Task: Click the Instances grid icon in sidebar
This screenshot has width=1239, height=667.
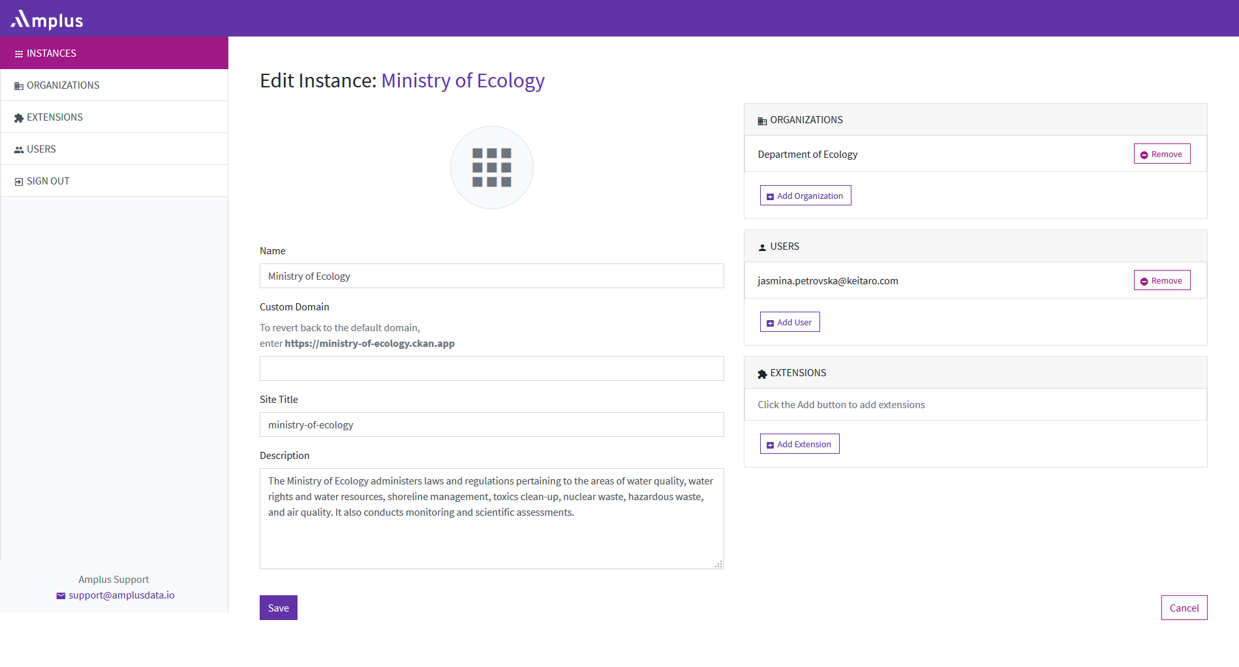Action: coord(19,53)
